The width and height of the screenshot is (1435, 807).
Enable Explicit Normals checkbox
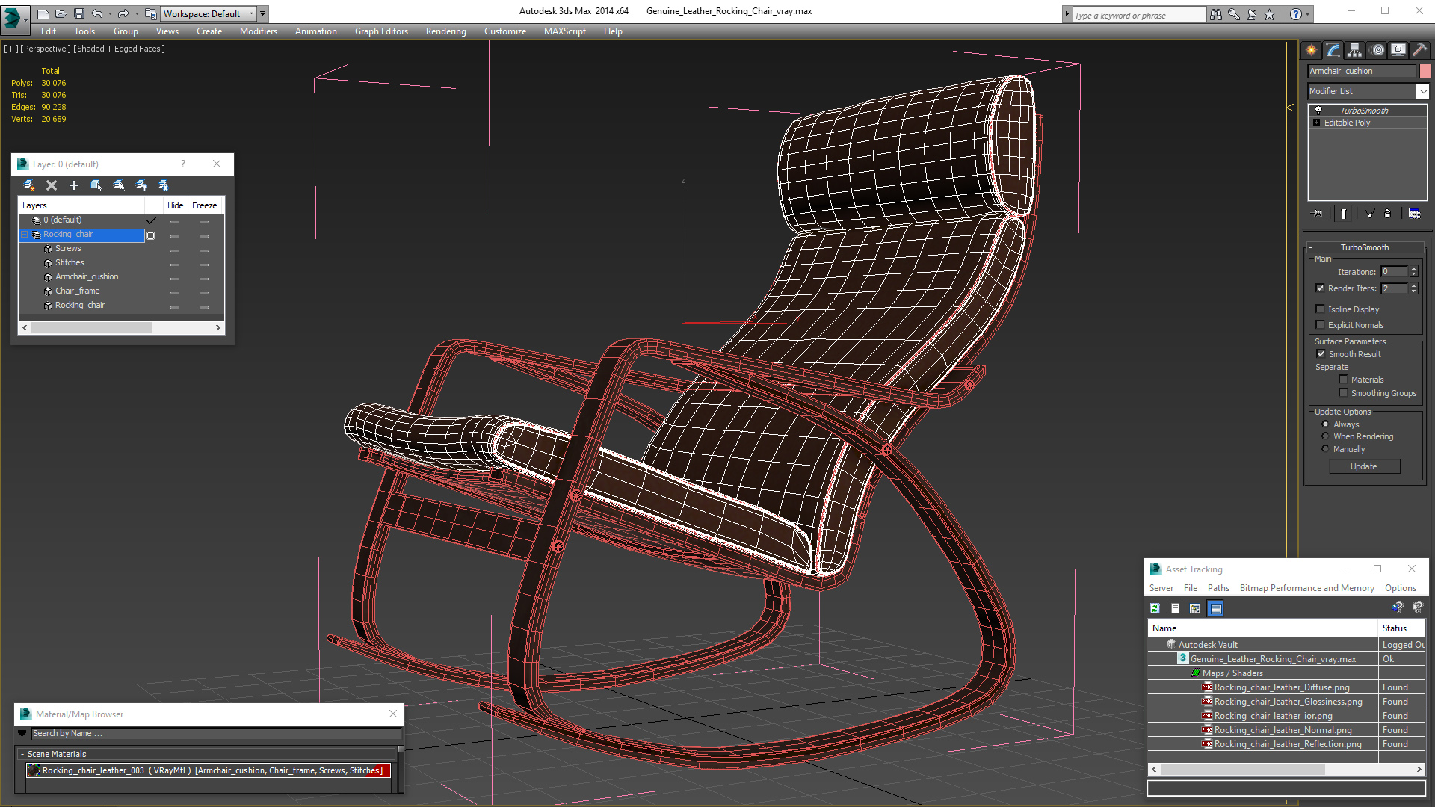(x=1320, y=325)
